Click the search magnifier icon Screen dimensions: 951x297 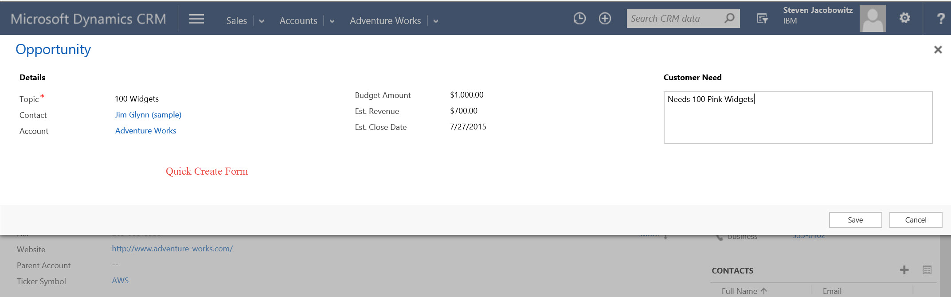click(x=729, y=19)
